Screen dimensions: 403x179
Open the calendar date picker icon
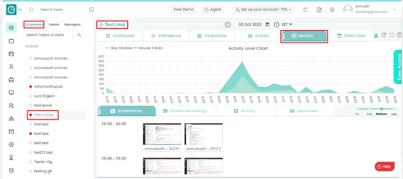267,25
